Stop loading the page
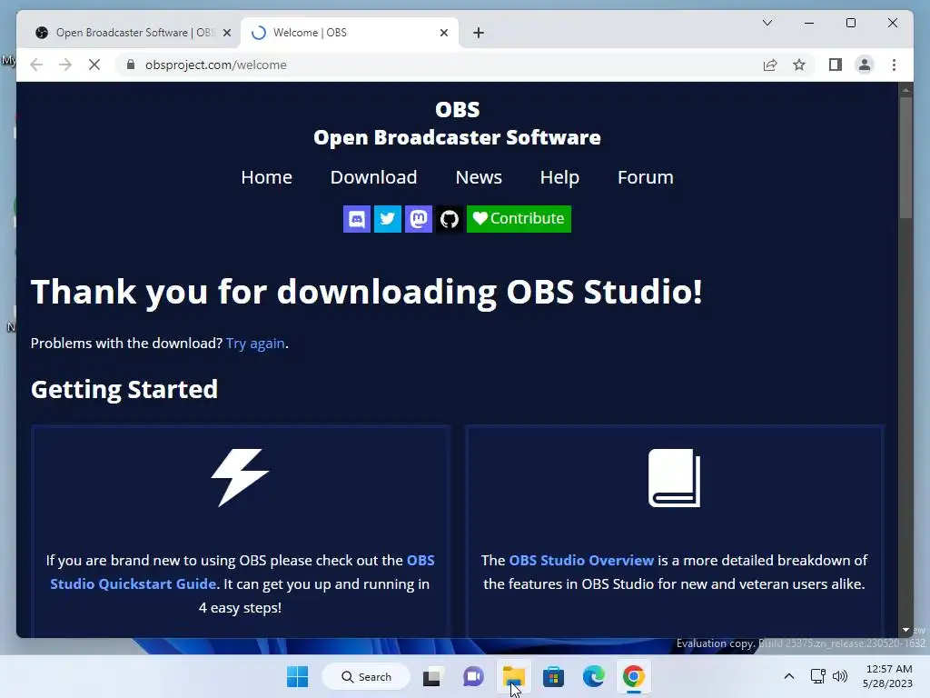The image size is (930, 698). 94,65
